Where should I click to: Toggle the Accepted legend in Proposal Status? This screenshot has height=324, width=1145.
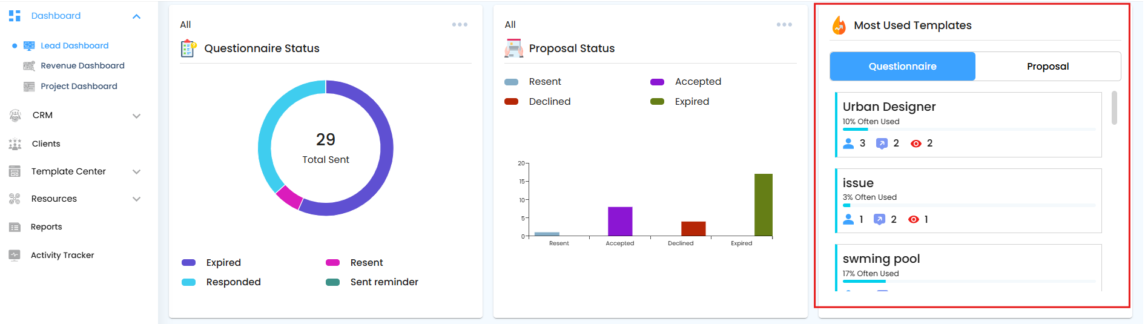[x=686, y=82]
